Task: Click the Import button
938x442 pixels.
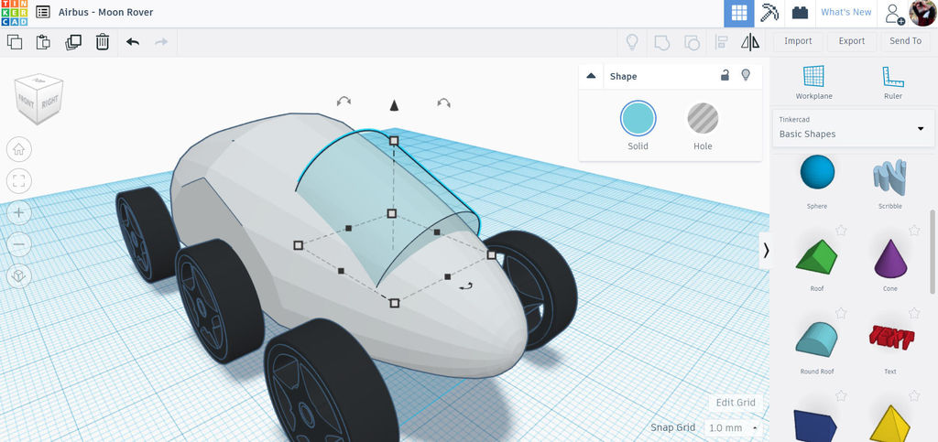Action: 798,41
